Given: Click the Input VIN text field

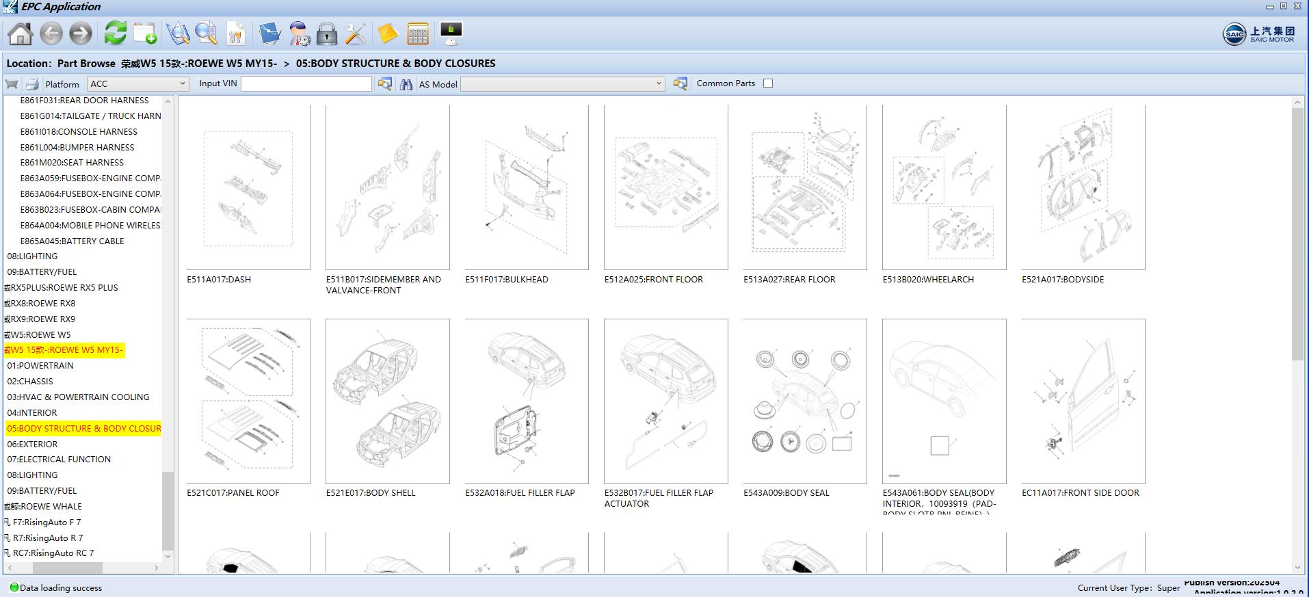Looking at the screenshot, I should click(306, 83).
